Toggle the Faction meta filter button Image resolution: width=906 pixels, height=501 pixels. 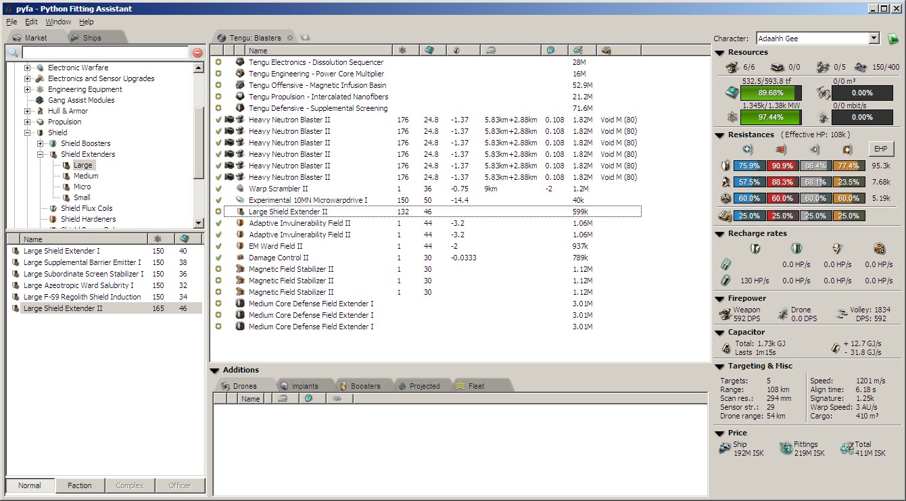pos(80,485)
